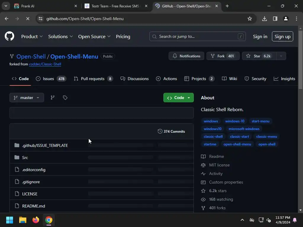
Task: Select the Code tab
Action: pyautogui.click(x=20, y=79)
